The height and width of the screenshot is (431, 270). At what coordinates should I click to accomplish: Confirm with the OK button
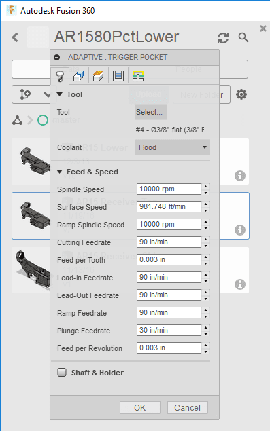click(140, 407)
